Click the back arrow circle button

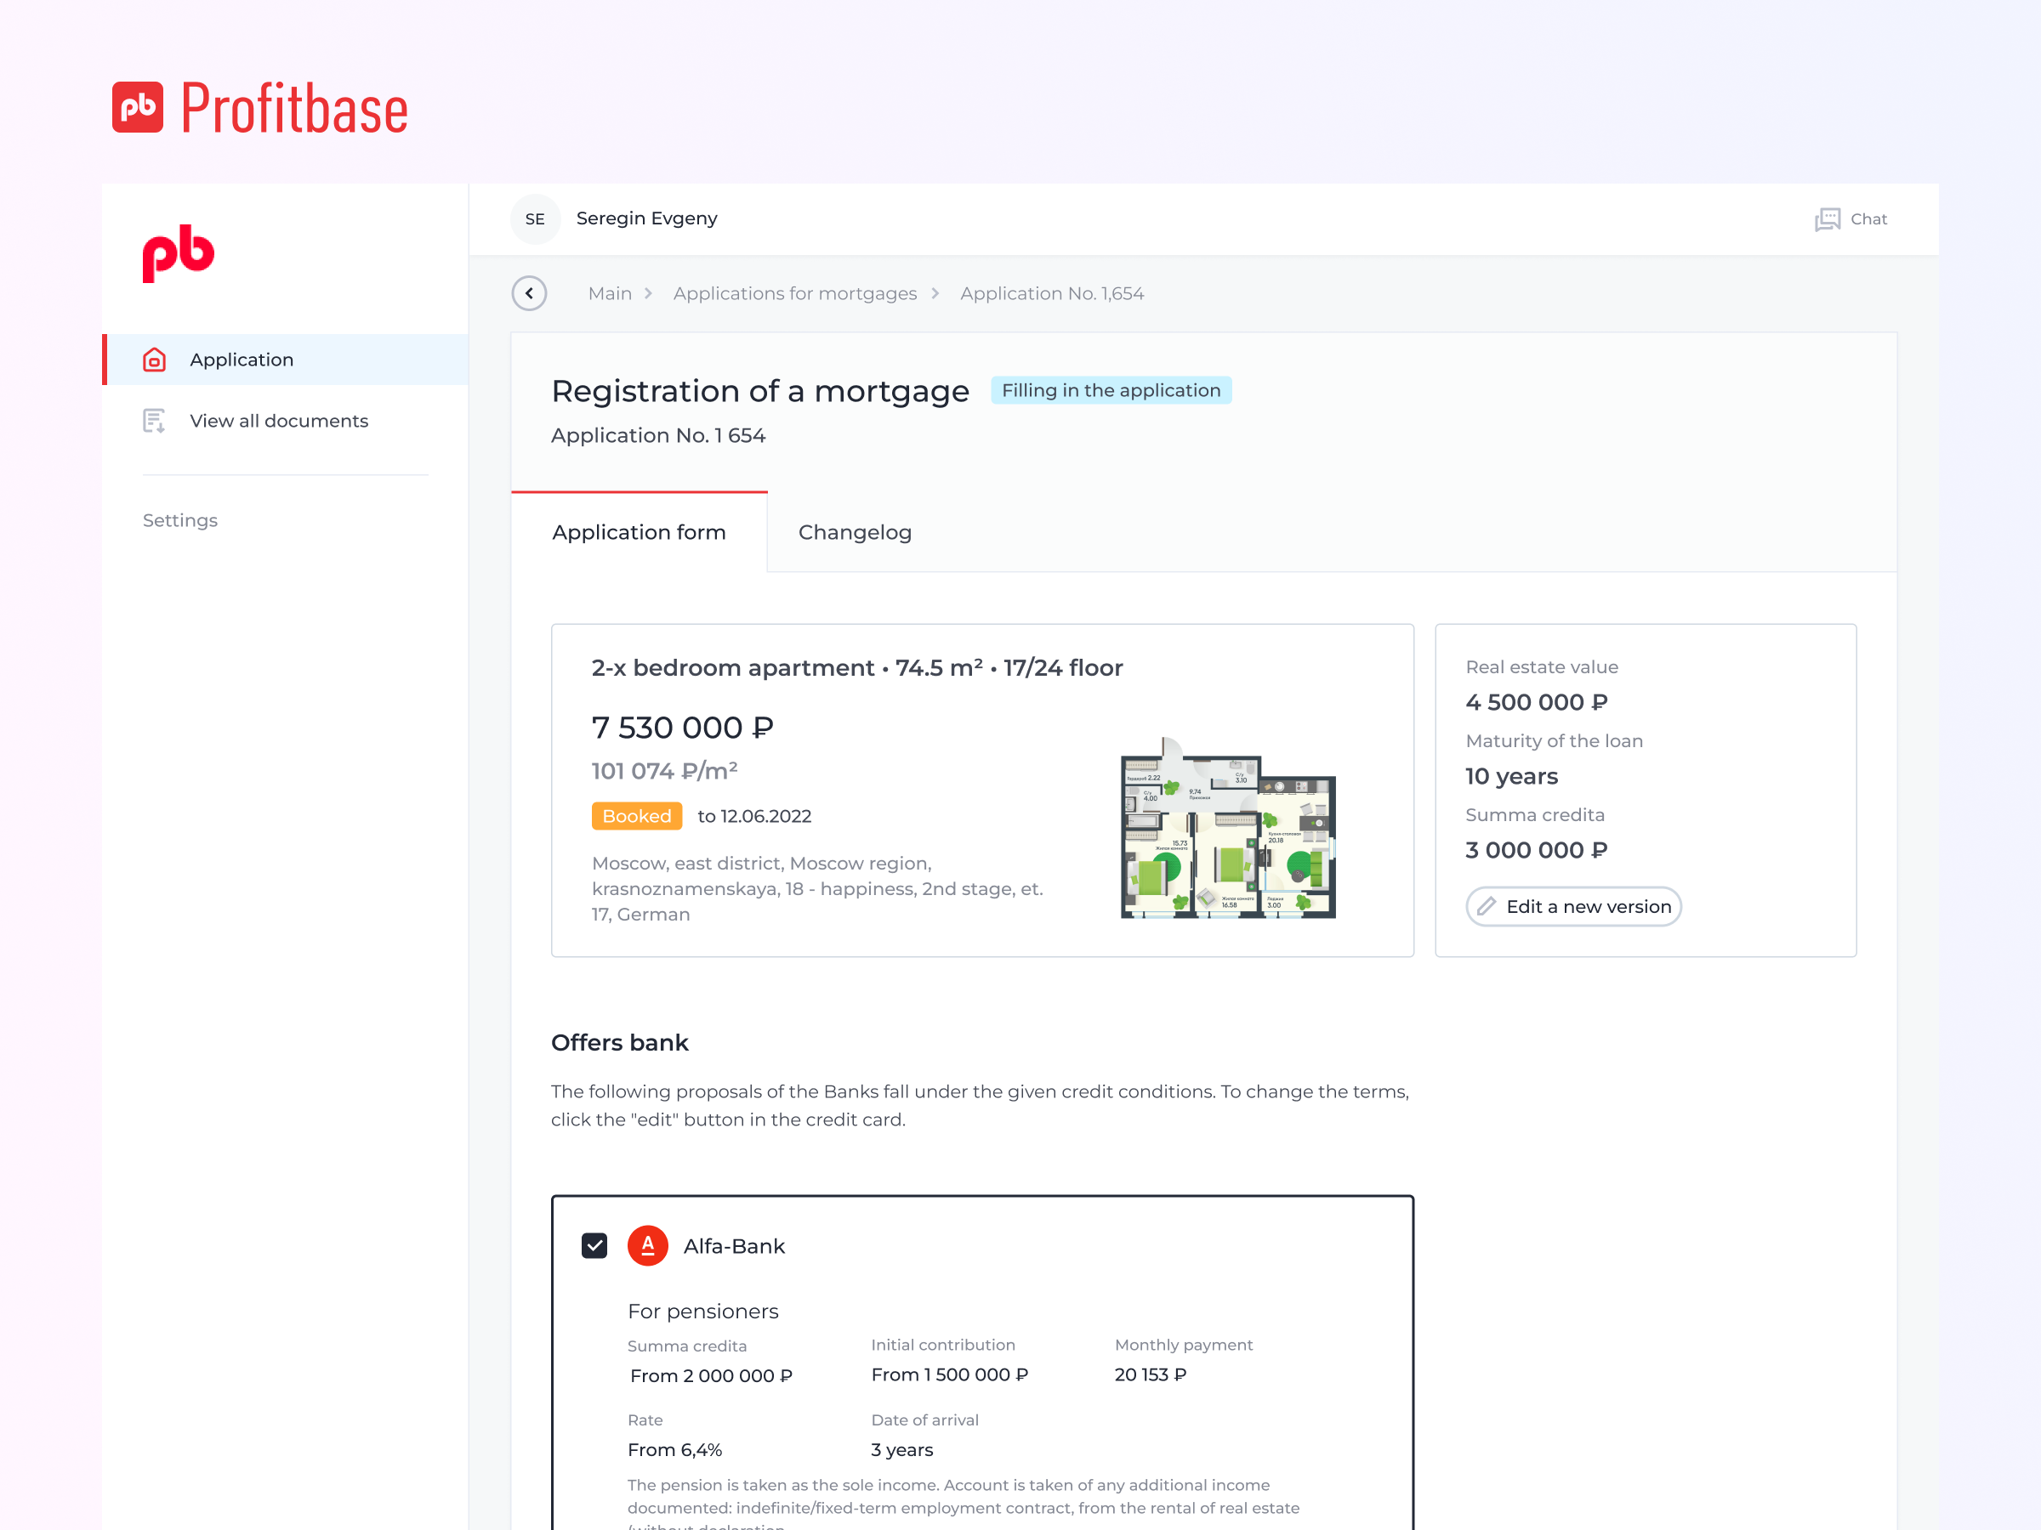(530, 293)
